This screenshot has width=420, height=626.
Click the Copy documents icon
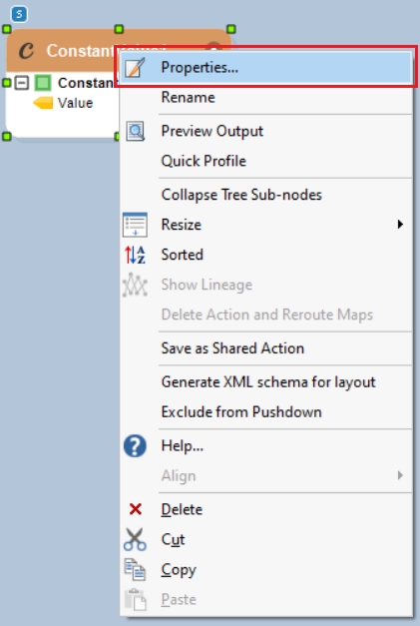coord(135,569)
